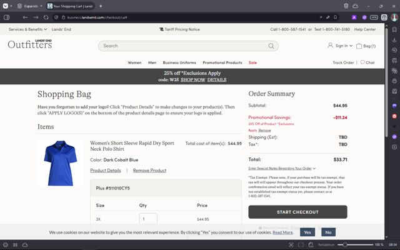Open the Downloads panel in the sidebar
400x250 pixels.
[x=394, y=40]
